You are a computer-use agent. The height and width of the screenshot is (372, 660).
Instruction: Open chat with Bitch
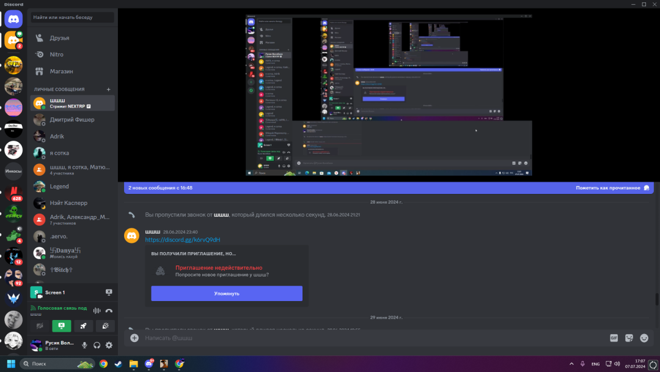tap(72, 270)
